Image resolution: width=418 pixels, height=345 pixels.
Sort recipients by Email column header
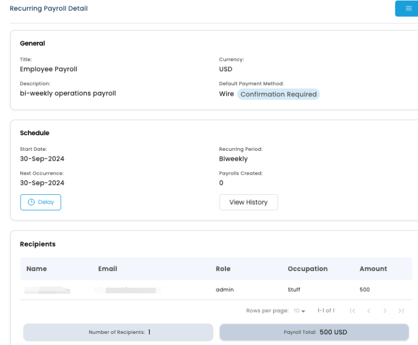pyautogui.click(x=107, y=269)
